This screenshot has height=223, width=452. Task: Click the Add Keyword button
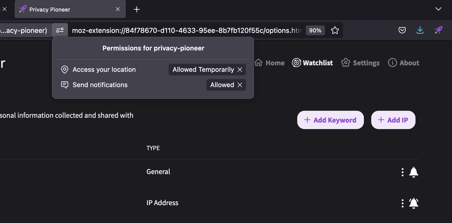pyautogui.click(x=330, y=120)
